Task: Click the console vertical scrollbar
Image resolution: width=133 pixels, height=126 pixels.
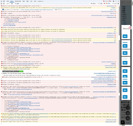Action: 119,65
